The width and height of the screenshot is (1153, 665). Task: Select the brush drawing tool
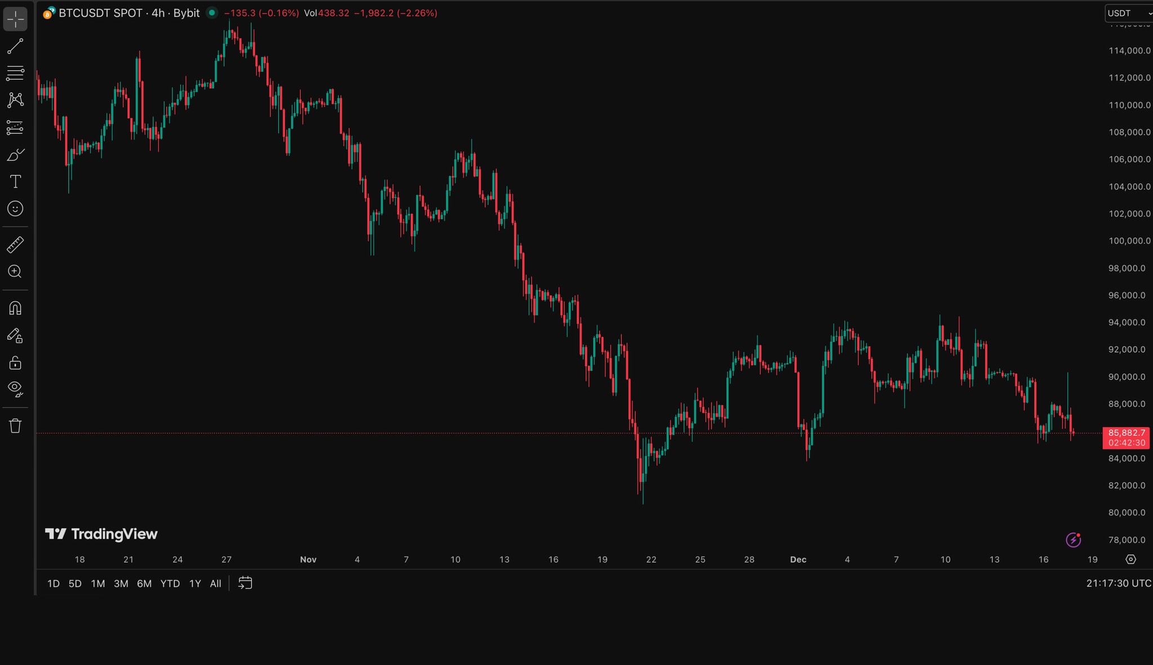(x=15, y=154)
